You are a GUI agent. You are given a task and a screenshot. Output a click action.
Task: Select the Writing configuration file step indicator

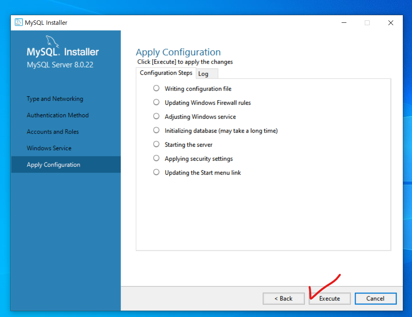pos(156,88)
